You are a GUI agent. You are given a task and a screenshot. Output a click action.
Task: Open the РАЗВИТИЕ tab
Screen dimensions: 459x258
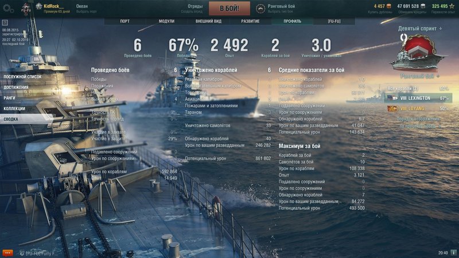pos(250,21)
